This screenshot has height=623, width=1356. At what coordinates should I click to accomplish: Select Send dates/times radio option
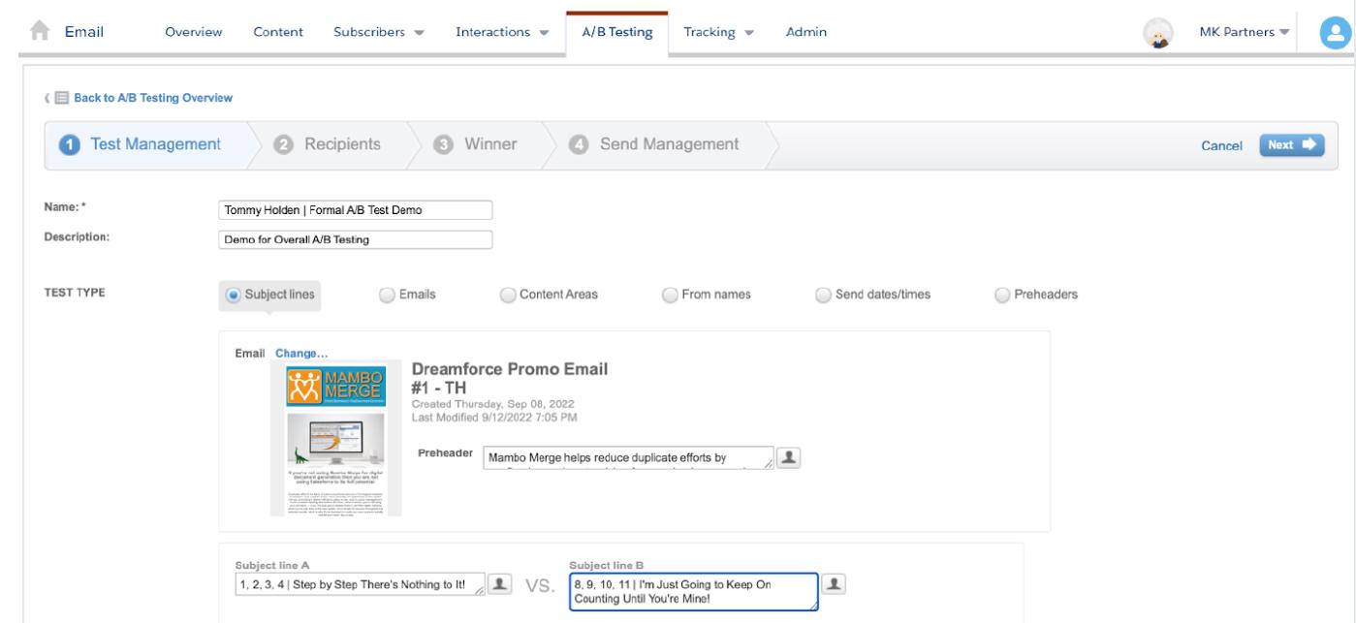point(823,295)
